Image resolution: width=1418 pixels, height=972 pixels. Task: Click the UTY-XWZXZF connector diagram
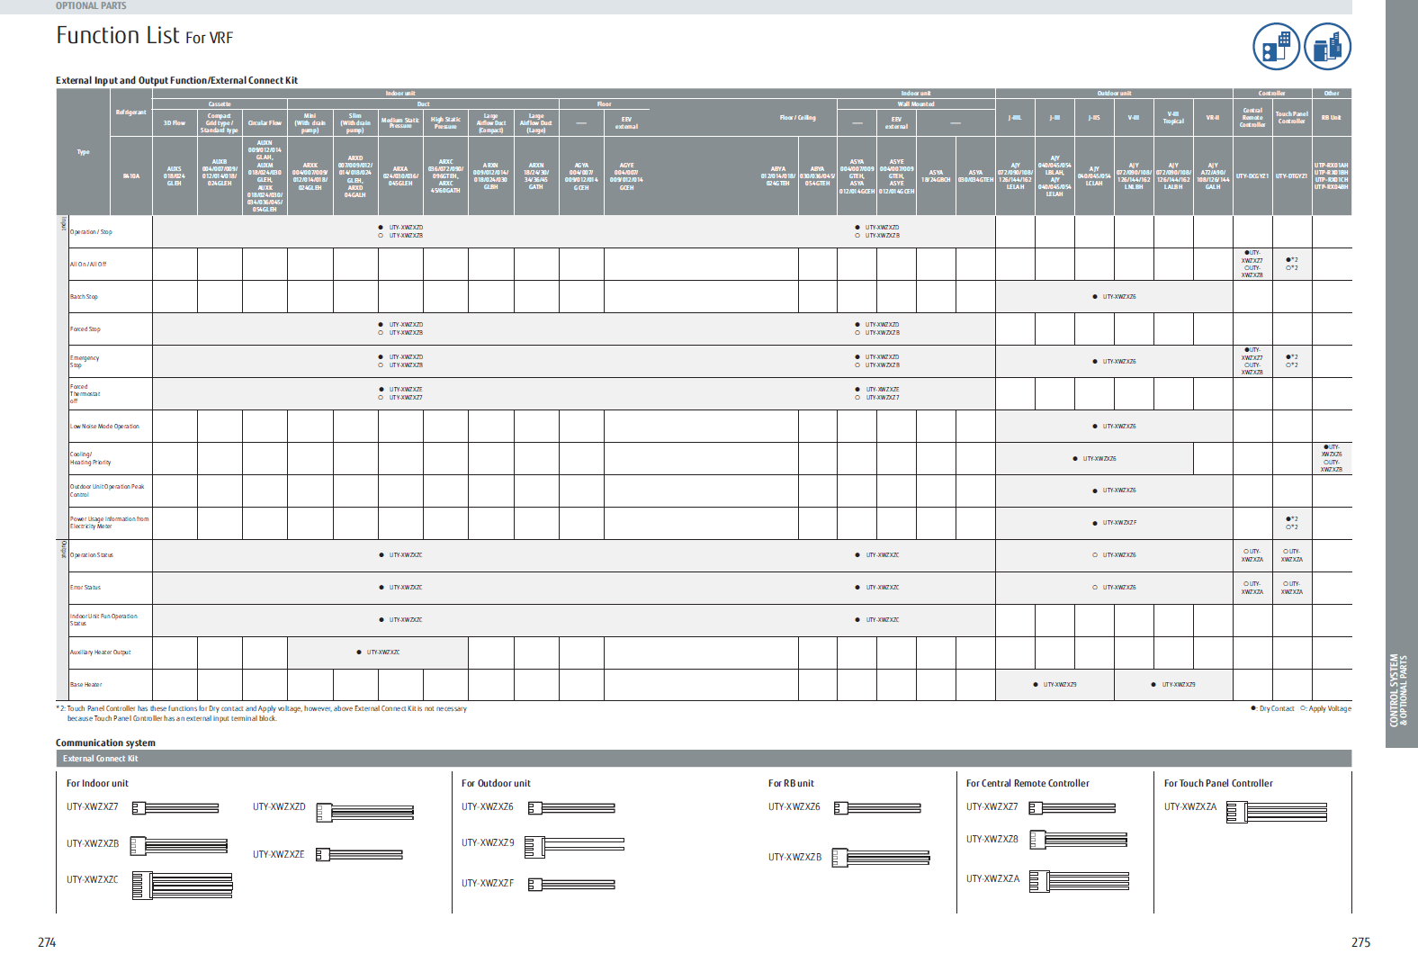(x=571, y=884)
